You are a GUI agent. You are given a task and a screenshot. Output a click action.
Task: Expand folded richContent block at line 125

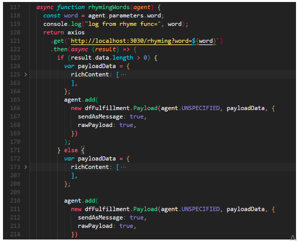25,75
